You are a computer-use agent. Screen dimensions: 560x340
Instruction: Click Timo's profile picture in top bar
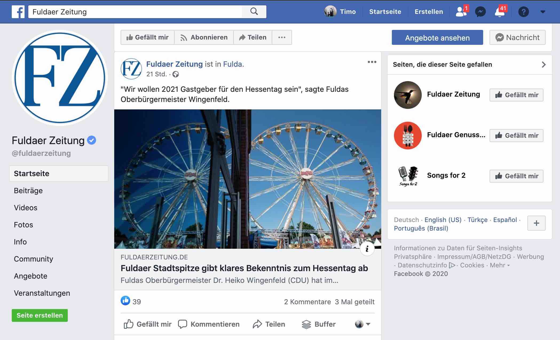(x=330, y=11)
